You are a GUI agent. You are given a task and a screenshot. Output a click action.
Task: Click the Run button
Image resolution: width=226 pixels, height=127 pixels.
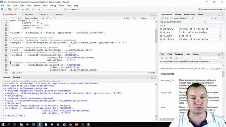[x=126, y=18]
